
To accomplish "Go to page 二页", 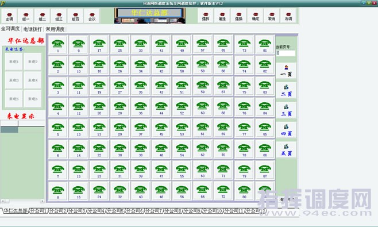I will 286,90.
